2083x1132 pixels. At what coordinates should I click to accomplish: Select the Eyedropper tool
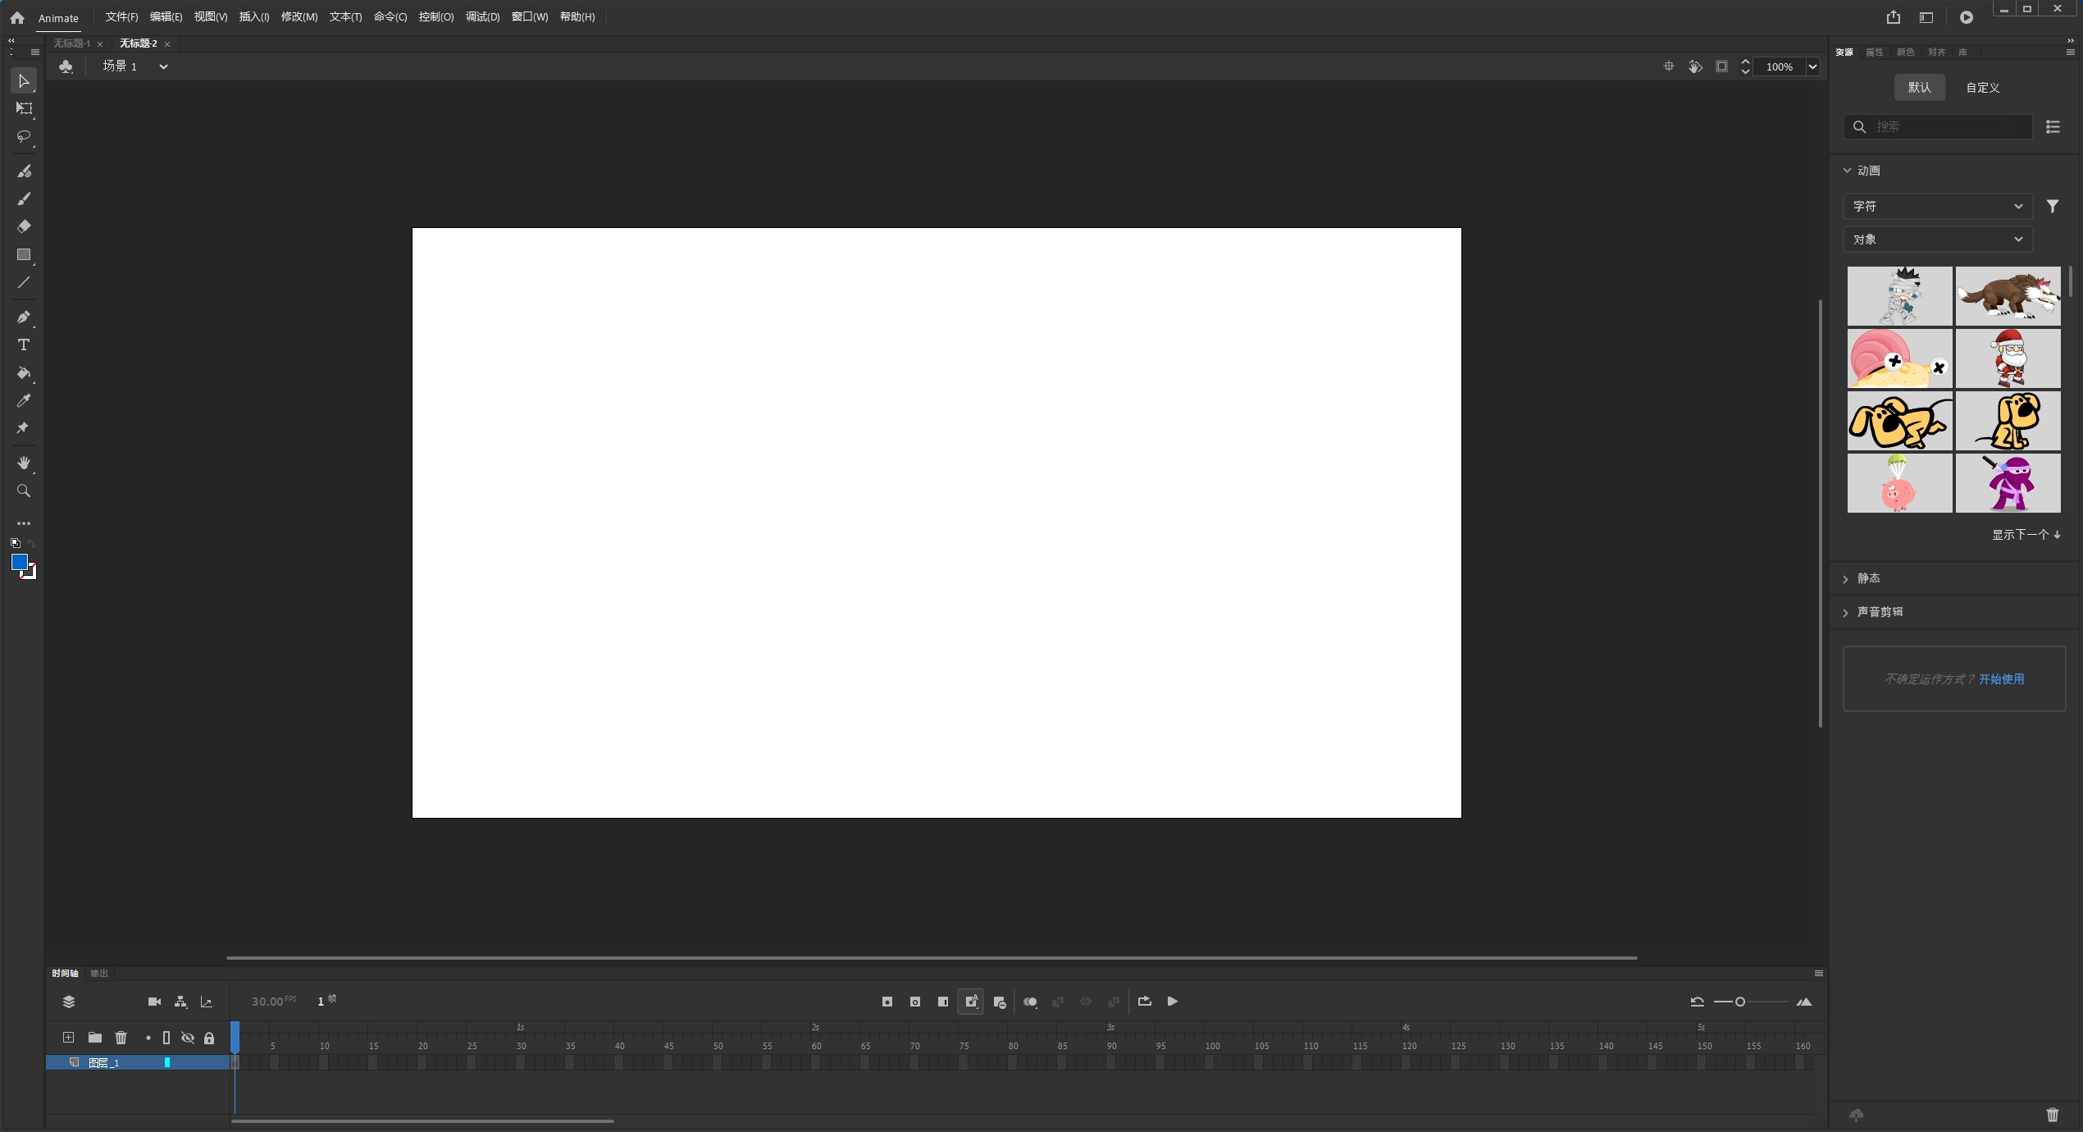(24, 401)
